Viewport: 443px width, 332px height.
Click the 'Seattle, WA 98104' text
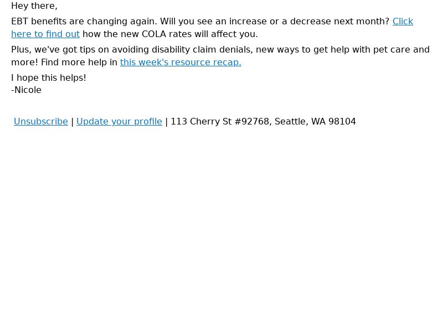(315, 122)
